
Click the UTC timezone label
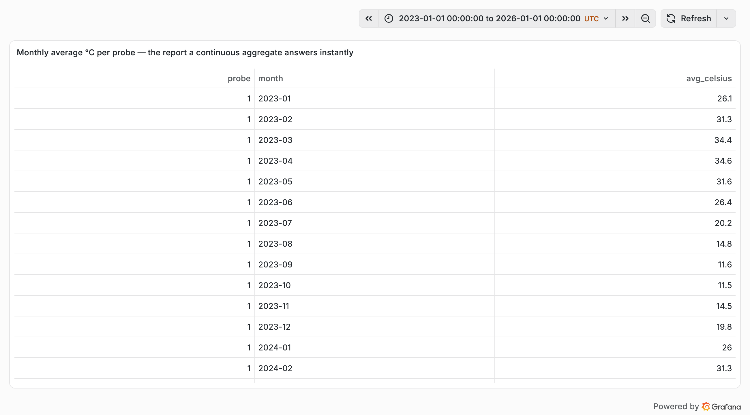click(x=591, y=19)
